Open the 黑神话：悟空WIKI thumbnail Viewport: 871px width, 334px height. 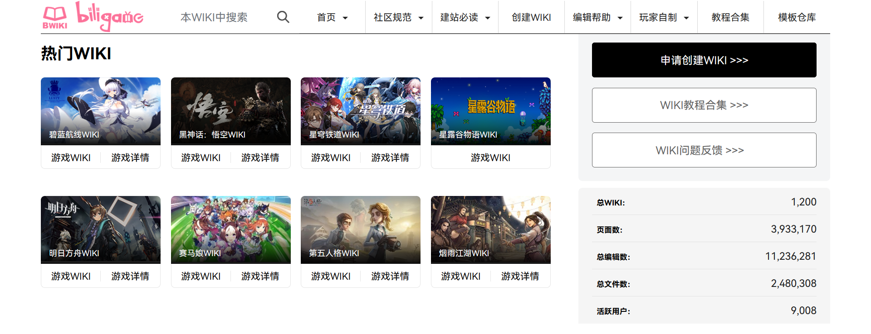tap(231, 111)
